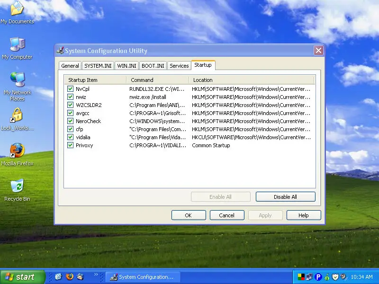The width and height of the screenshot is (379, 284).
Task: Open the My Documents desktop icon
Action: [x=17, y=12]
